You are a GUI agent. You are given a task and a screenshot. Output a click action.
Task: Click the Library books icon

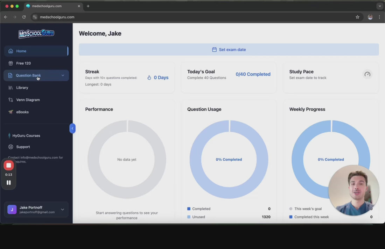pos(10,88)
